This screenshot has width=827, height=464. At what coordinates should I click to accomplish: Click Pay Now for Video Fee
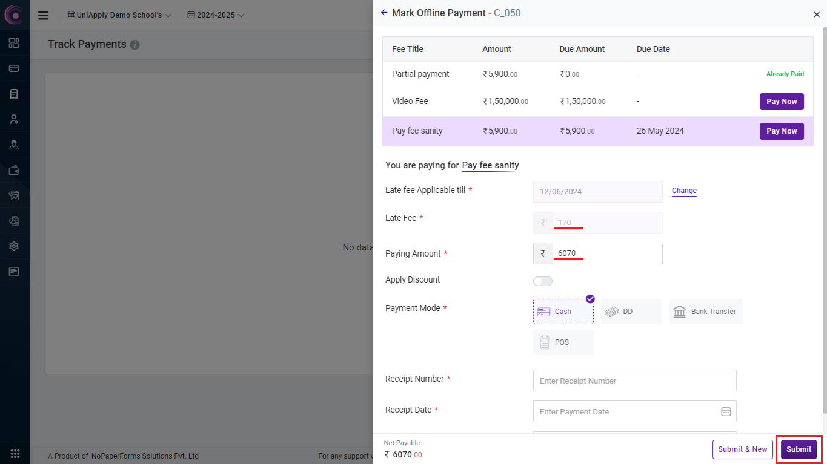pos(781,102)
